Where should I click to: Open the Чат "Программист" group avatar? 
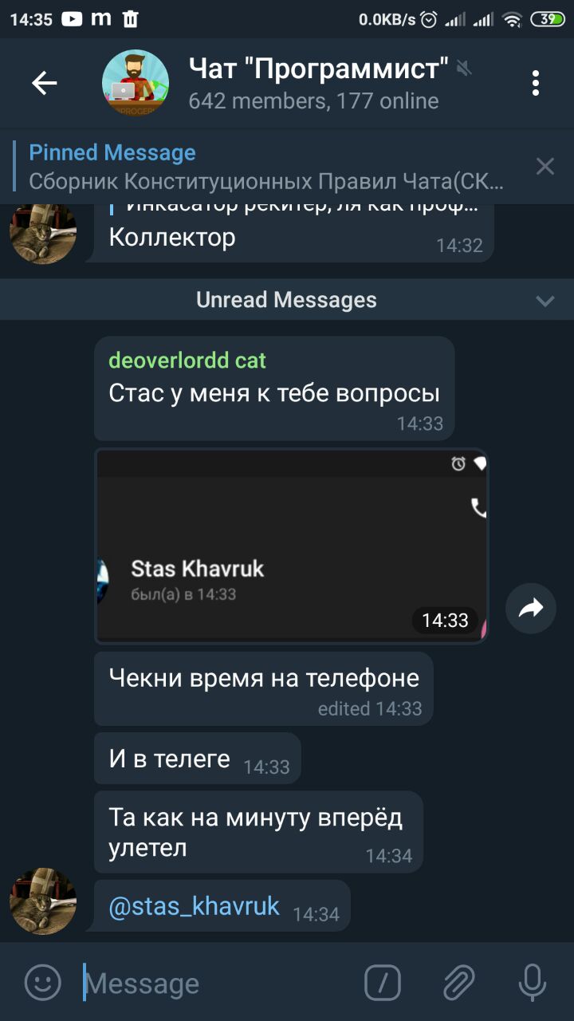click(x=136, y=83)
